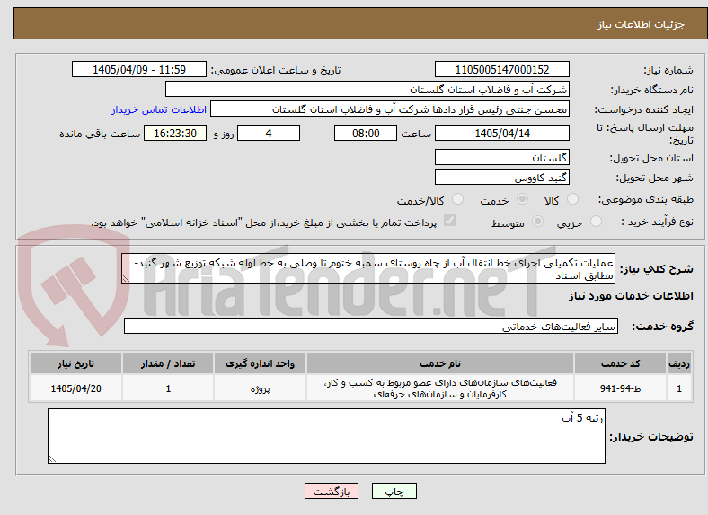The height and width of the screenshot is (515, 708).
Task: Click the announcement date and time field
Action: (139, 69)
